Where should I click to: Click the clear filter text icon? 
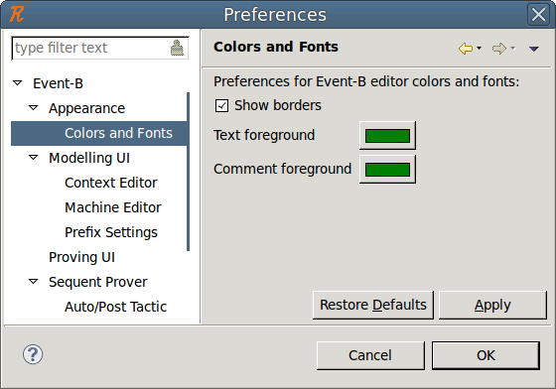[x=178, y=48]
